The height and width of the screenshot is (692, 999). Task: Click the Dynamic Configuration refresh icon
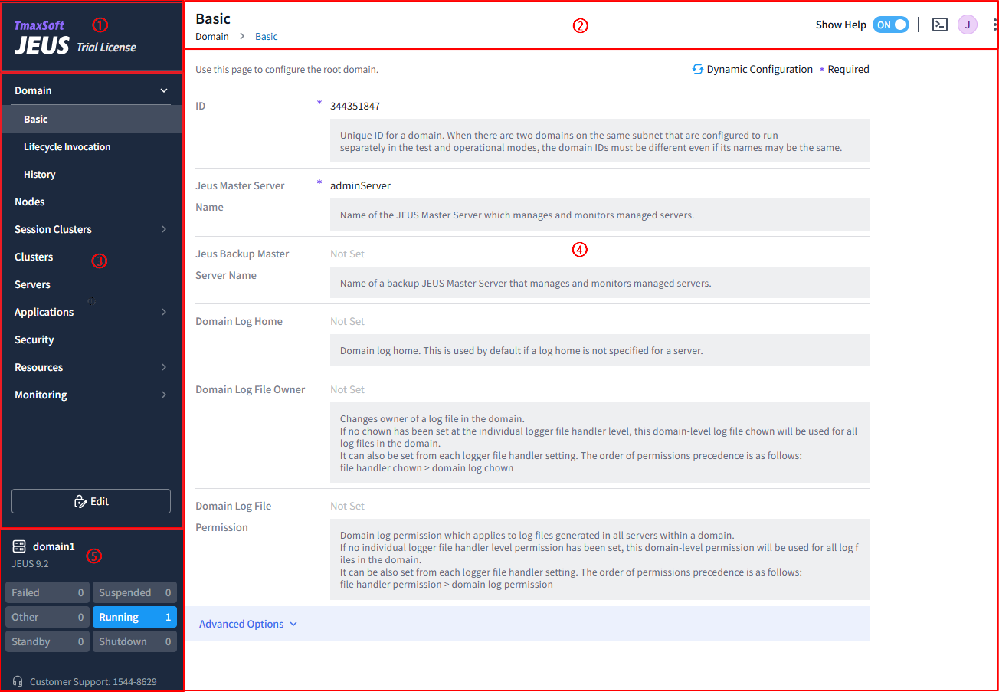[x=697, y=70]
